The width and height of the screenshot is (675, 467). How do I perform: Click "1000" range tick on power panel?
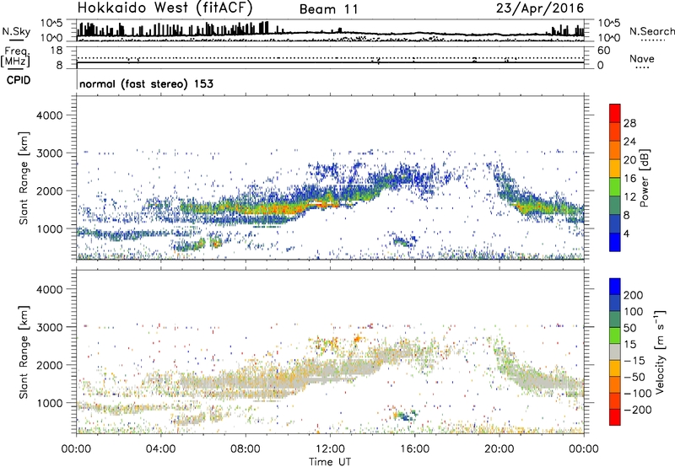click(x=49, y=228)
